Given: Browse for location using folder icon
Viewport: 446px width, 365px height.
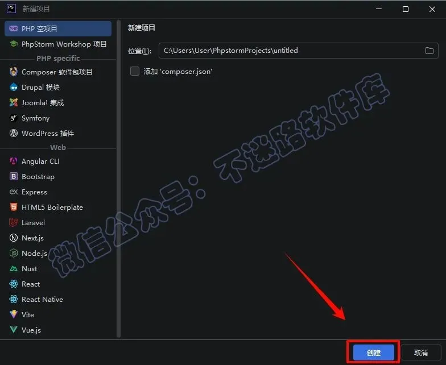Looking at the screenshot, I should click(x=429, y=51).
